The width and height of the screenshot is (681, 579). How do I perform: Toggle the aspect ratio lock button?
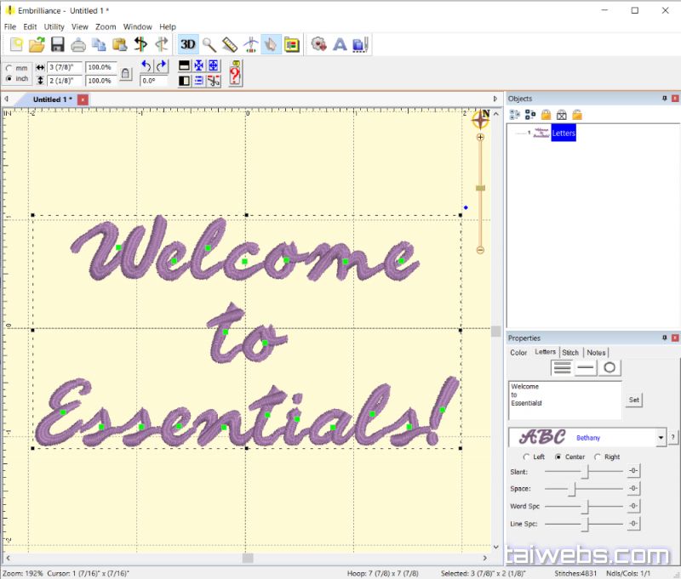click(x=126, y=74)
